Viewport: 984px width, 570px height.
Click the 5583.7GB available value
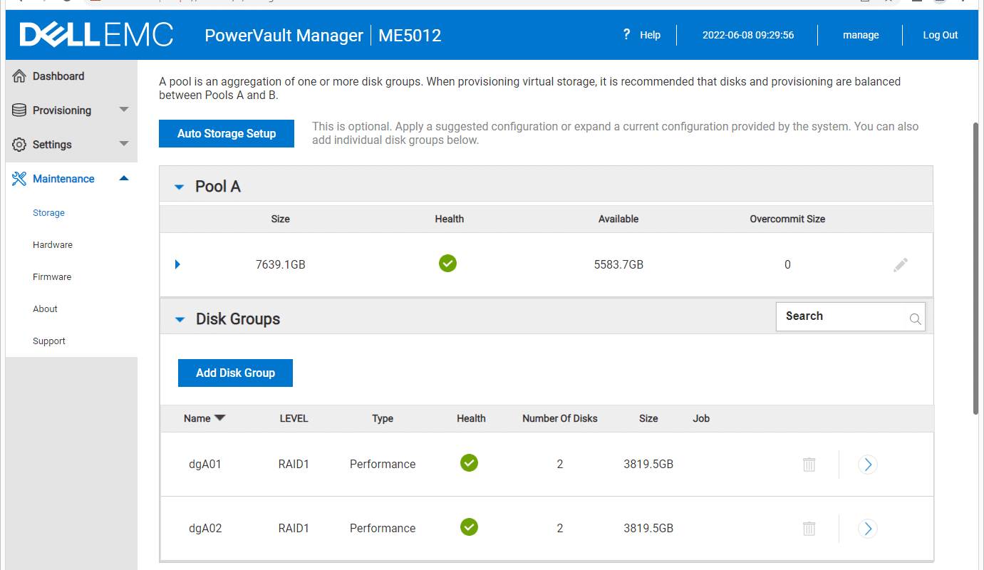618,265
